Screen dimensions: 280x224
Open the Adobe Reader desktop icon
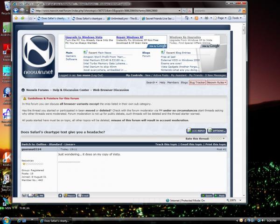click(x=6, y=51)
